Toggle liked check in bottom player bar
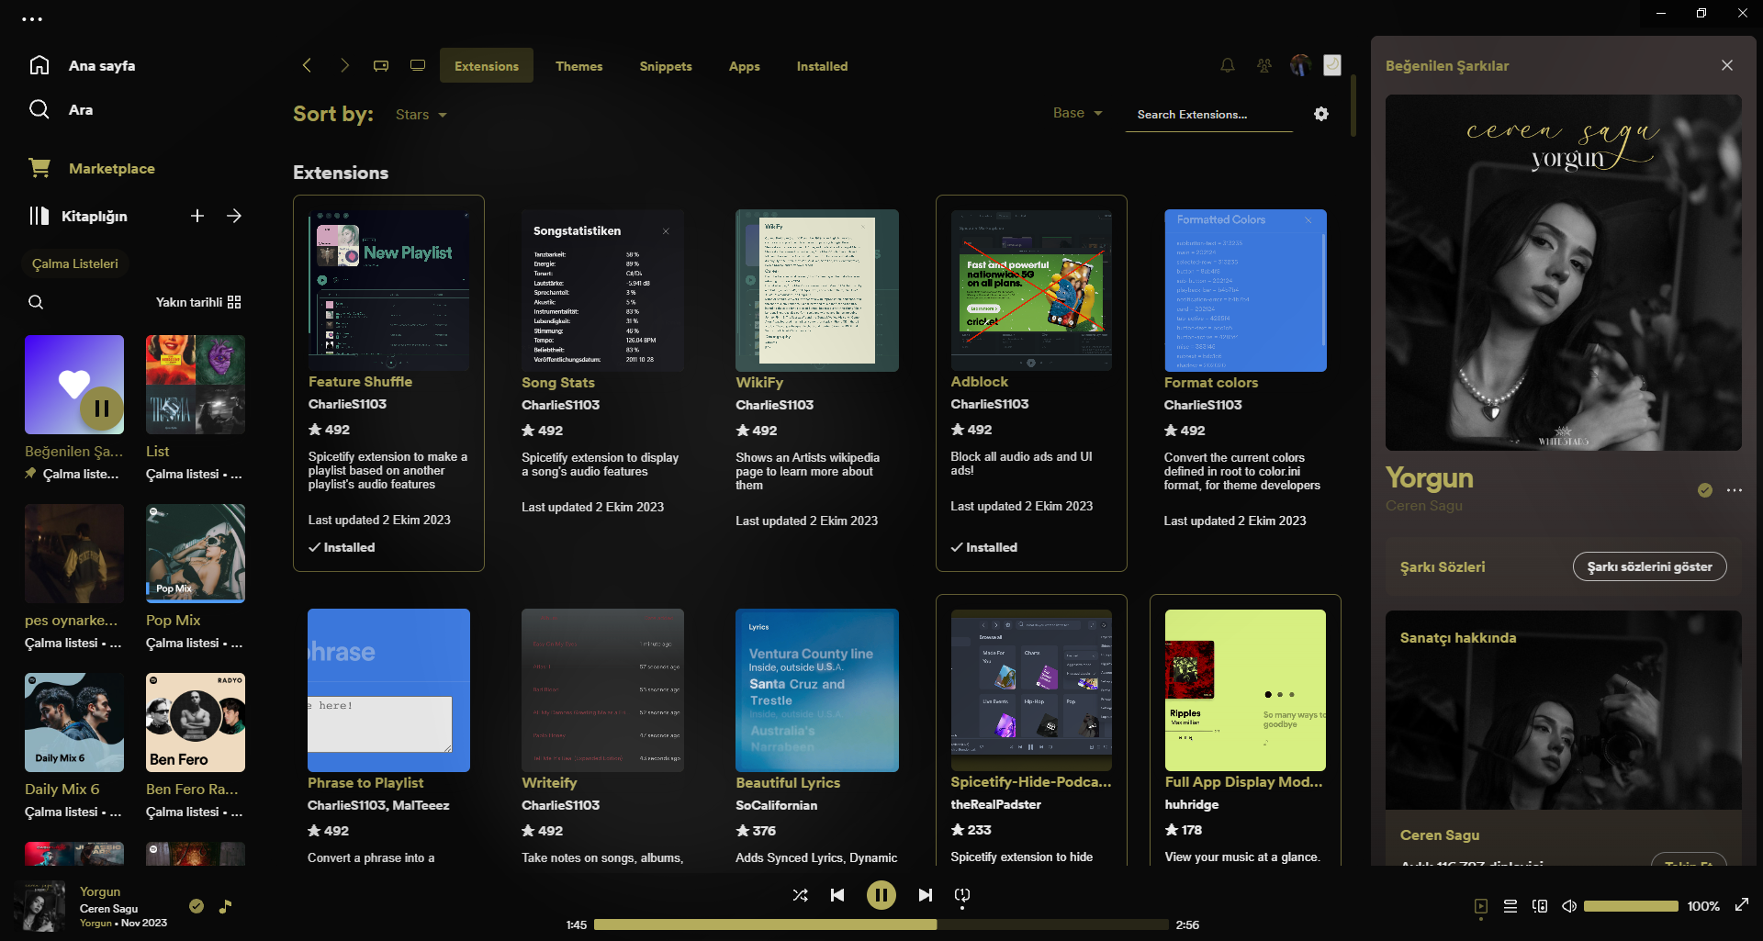This screenshot has width=1763, height=941. tap(197, 906)
